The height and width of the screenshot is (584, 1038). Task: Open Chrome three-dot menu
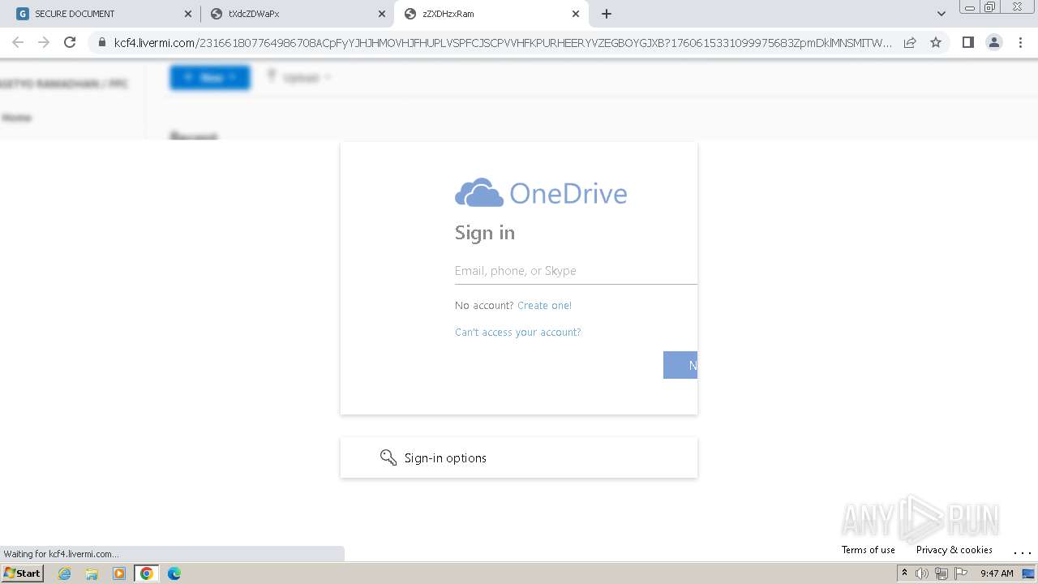1021,43
